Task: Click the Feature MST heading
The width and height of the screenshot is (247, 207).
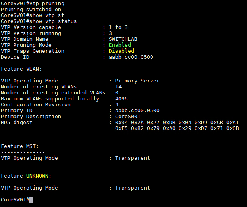Action: pyautogui.click(x=20, y=146)
